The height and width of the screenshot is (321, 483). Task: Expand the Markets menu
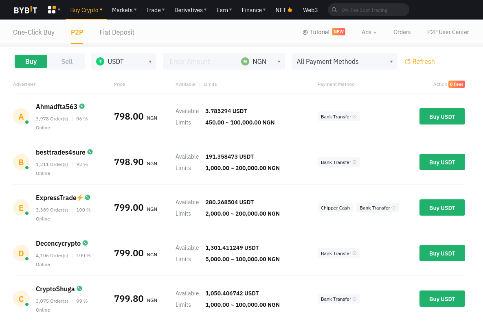click(x=124, y=10)
